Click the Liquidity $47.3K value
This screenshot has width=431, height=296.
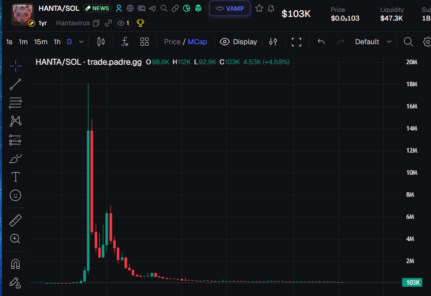coord(391,18)
